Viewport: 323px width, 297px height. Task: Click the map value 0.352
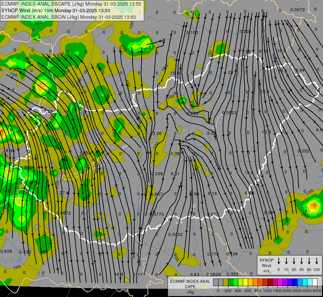(233, 274)
